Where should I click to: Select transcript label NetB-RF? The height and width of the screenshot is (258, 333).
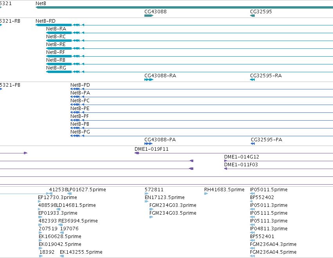[56, 52]
